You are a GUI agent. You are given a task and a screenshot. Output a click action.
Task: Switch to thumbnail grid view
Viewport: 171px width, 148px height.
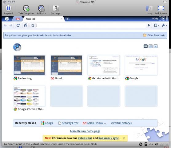145,46
